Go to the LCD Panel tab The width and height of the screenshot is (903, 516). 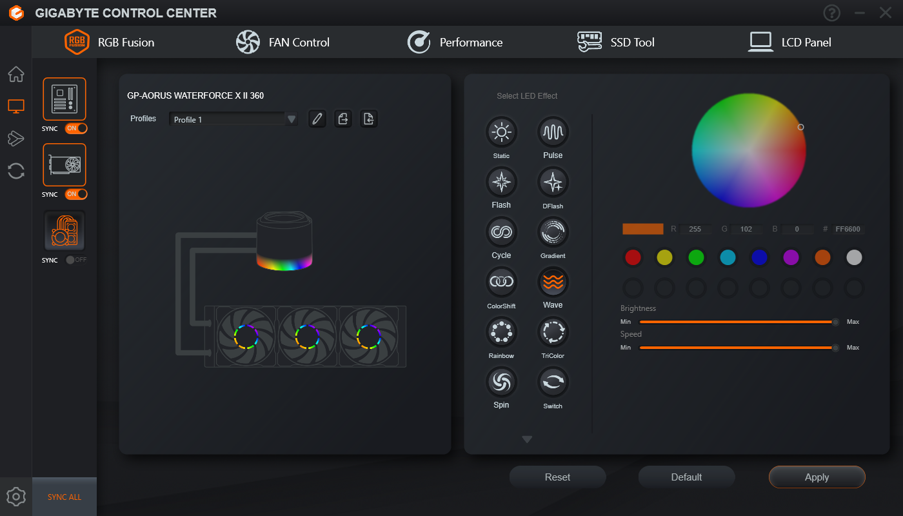[789, 43]
